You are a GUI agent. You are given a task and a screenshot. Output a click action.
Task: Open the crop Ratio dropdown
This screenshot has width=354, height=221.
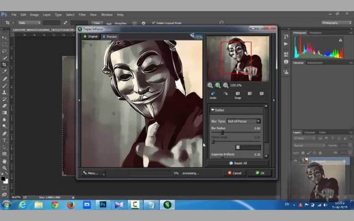27,23
